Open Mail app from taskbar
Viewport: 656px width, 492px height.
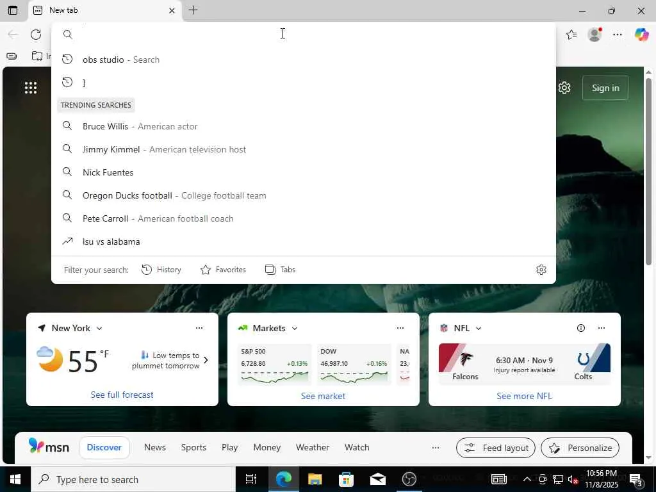(378, 479)
